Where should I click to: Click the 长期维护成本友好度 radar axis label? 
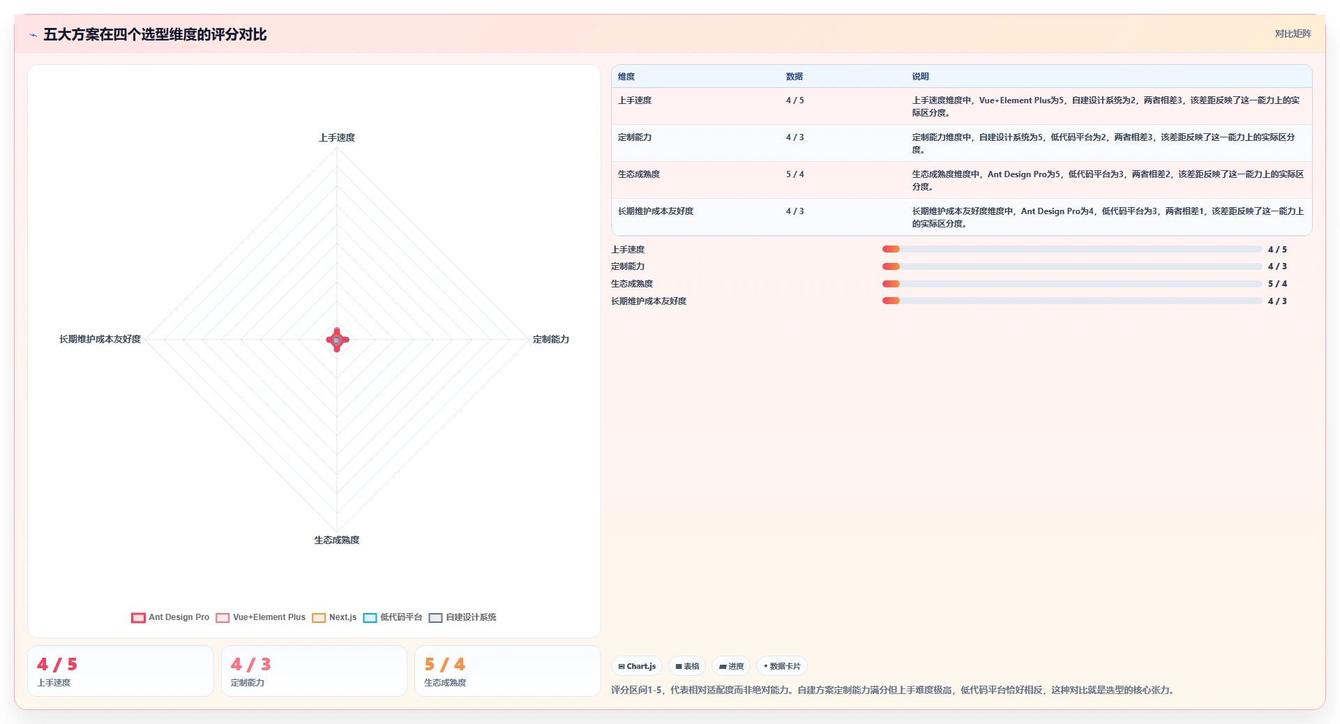point(100,339)
